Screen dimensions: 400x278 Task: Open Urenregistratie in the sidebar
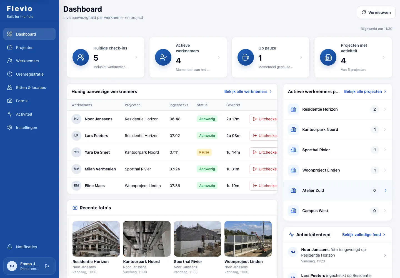pos(29,74)
